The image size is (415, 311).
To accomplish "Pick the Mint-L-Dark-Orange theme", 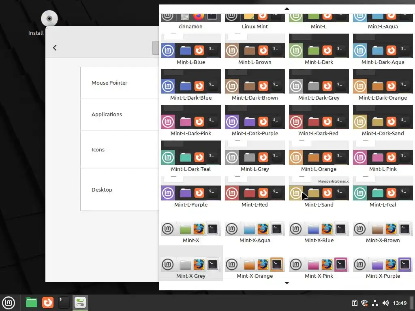I will pyautogui.click(x=383, y=85).
